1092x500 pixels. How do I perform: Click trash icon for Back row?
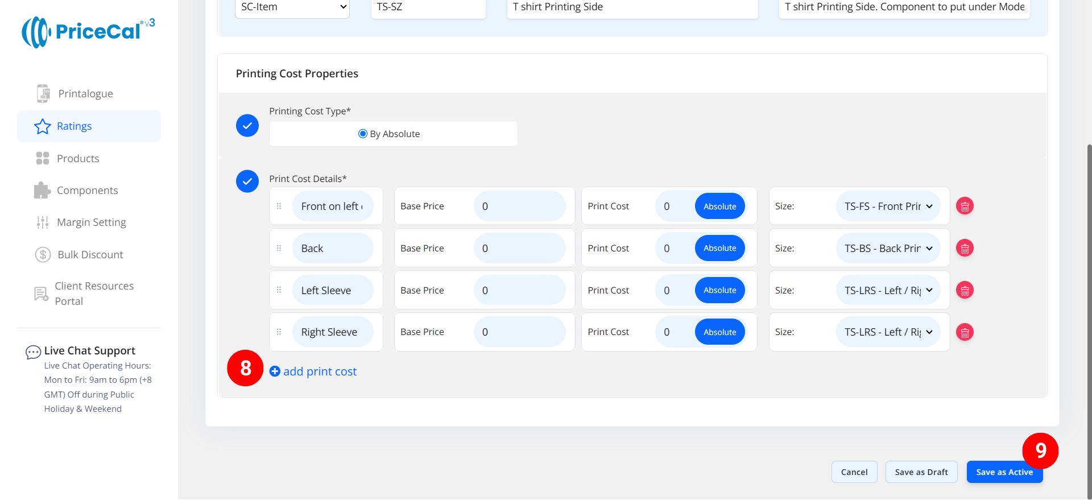(965, 249)
